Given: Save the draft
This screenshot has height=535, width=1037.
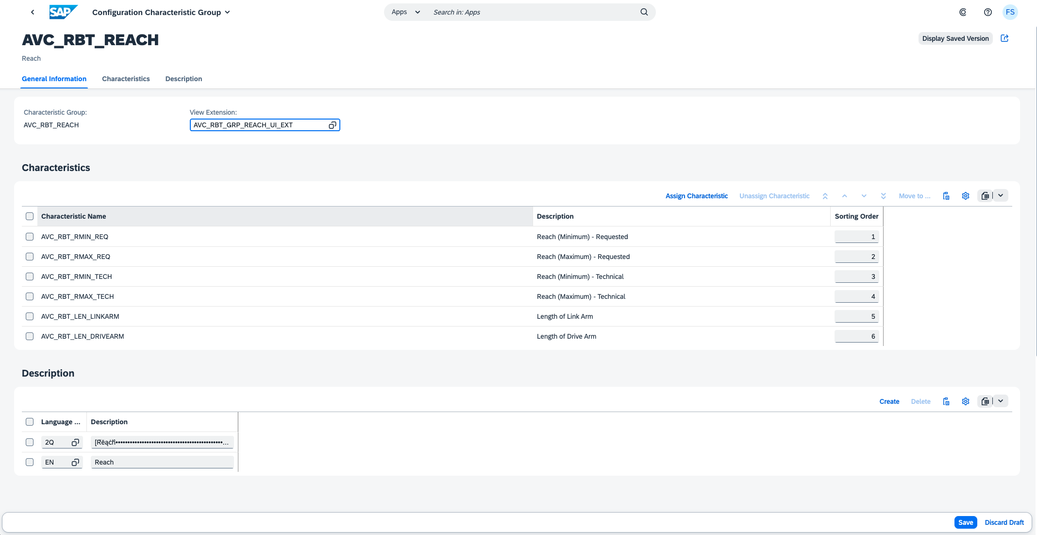Looking at the screenshot, I should coord(966,522).
